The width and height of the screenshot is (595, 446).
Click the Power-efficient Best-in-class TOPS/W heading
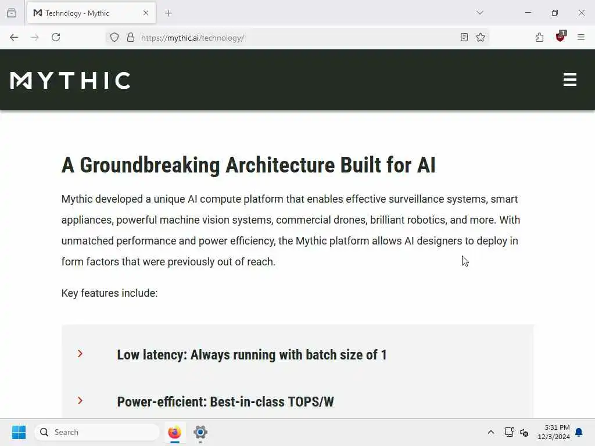(x=225, y=402)
